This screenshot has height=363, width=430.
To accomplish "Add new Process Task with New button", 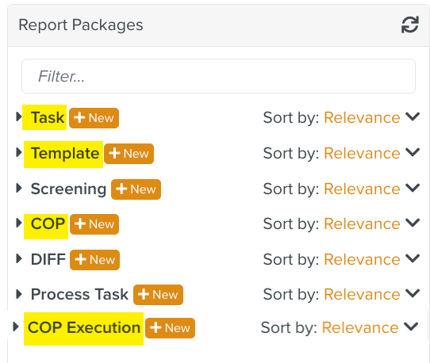I will click(158, 295).
